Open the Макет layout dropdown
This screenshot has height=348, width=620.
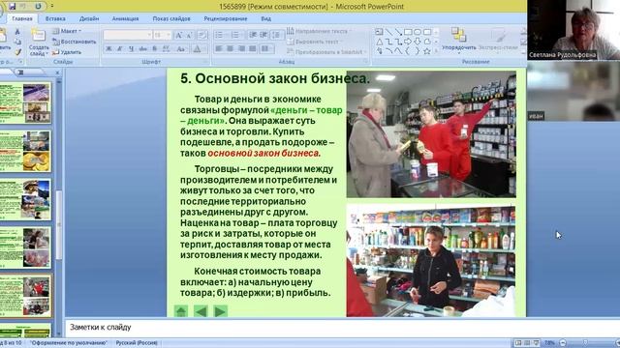[67, 31]
